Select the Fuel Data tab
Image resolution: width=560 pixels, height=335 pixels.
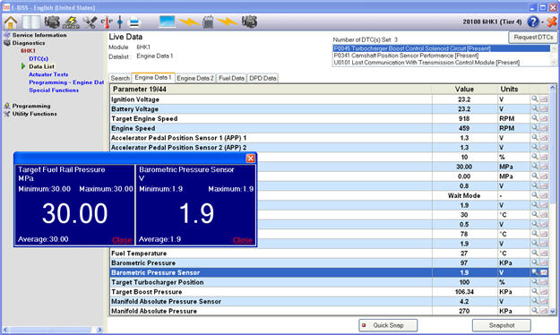[x=231, y=78]
